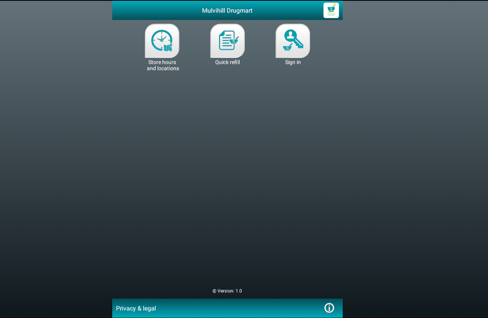488x318 pixels.
Task: Click the Mulvihill Drugmart header title
Action: click(227, 11)
